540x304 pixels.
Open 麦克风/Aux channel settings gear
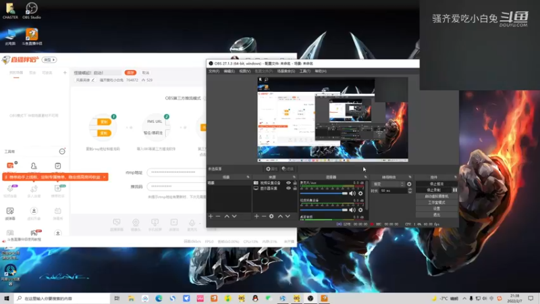[x=360, y=193]
